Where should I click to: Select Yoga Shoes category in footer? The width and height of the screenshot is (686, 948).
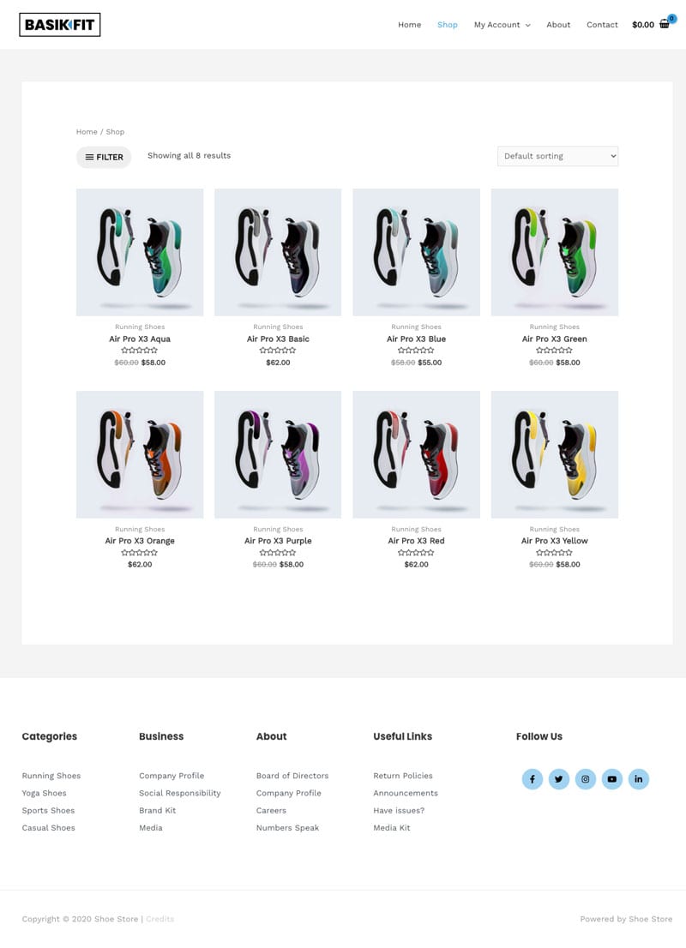44,793
